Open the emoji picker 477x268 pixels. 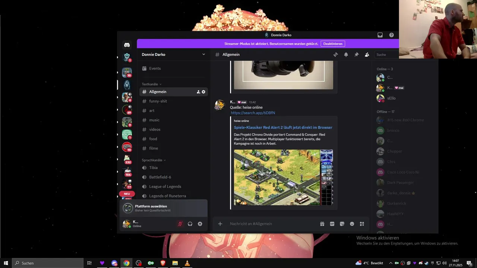[x=352, y=224]
